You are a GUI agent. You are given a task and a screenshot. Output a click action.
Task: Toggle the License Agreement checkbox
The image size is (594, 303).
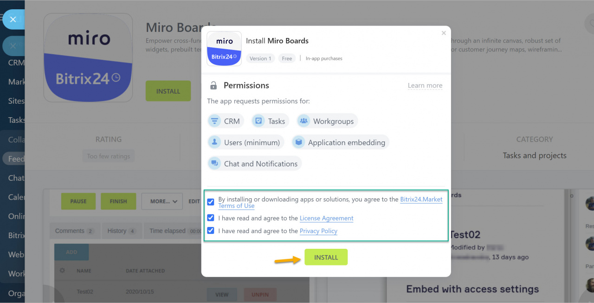211,218
